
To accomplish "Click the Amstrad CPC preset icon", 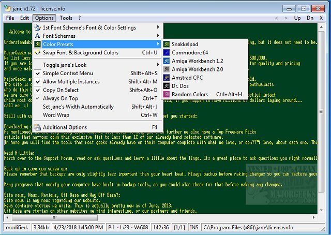I will pyautogui.click(x=167, y=78).
